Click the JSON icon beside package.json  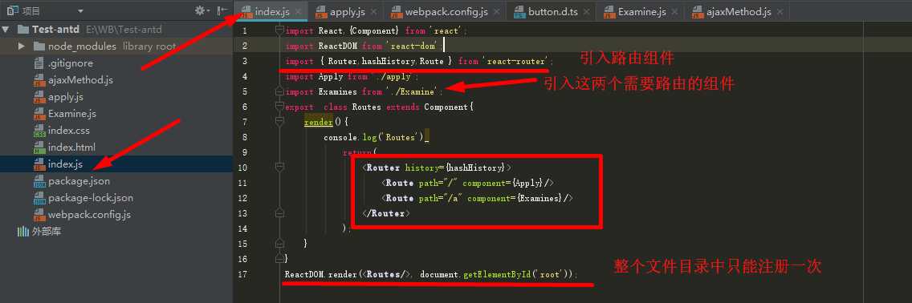click(x=39, y=181)
